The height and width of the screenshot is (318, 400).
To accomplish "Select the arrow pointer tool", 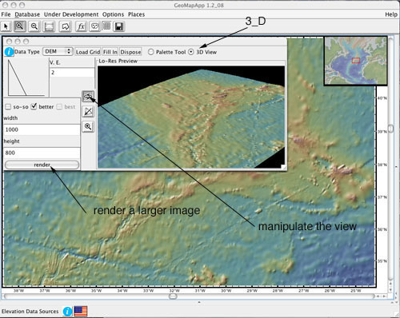I will pos(6,26).
